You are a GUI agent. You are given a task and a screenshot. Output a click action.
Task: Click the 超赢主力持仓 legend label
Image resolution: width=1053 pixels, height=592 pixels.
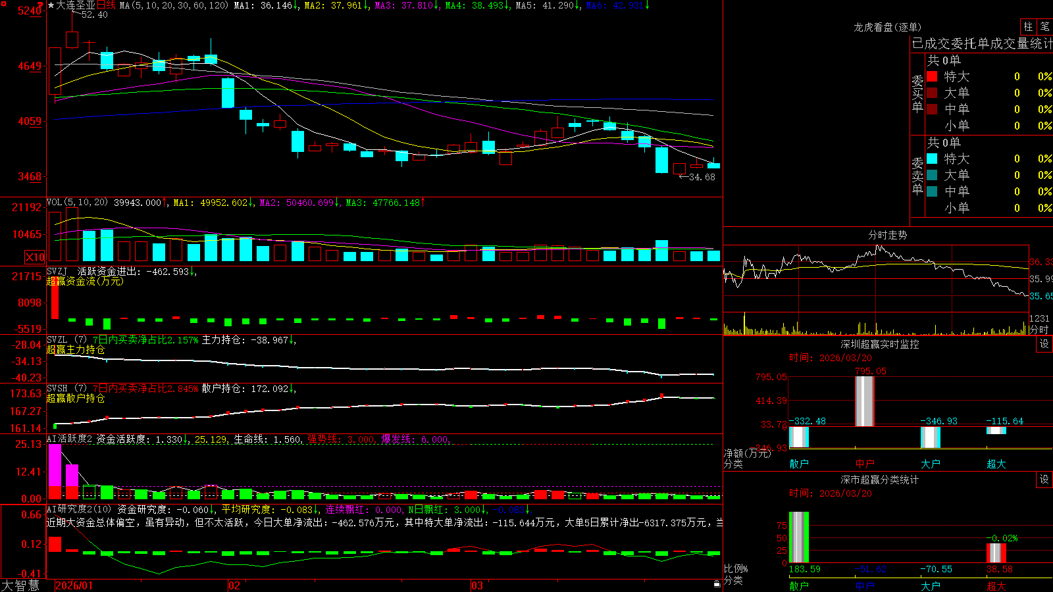point(76,350)
